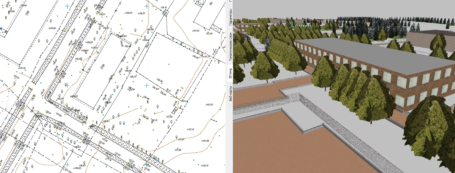Click the 137,07 elevation label
This screenshot has height=173, width=455.
pos(210,105)
